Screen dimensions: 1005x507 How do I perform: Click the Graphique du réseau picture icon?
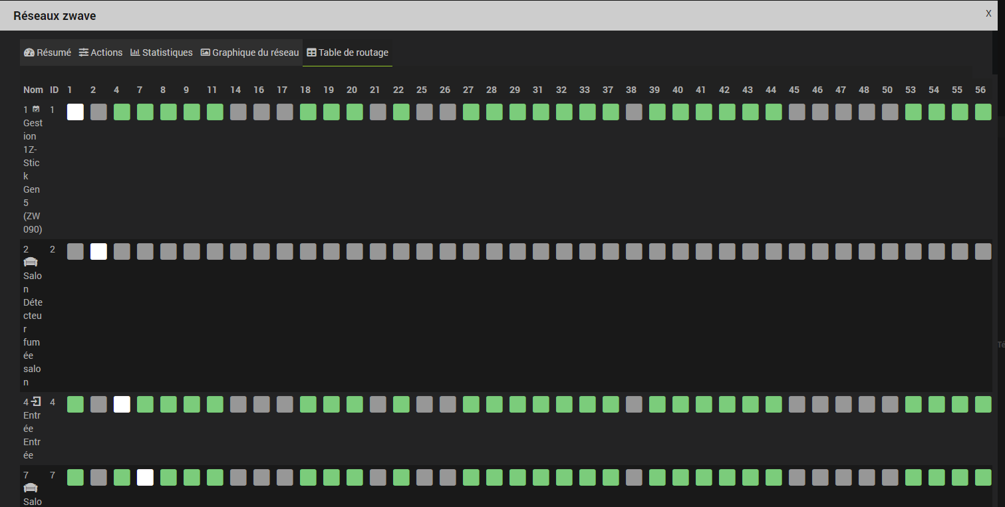[206, 52]
